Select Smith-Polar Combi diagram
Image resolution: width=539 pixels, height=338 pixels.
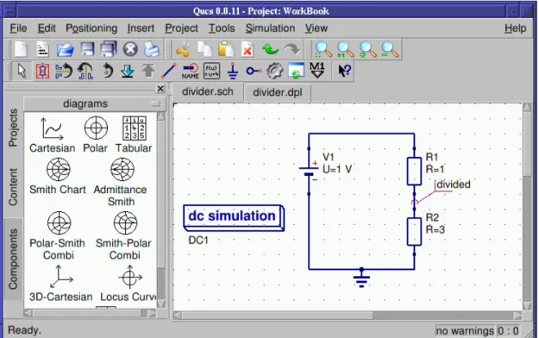(123, 236)
